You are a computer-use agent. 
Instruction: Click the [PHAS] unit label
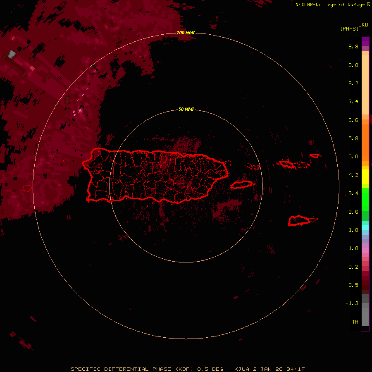(x=349, y=29)
